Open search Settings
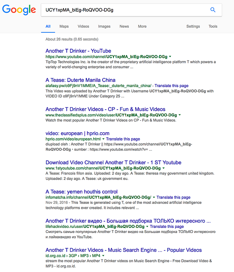Image resolution: width=234 pixels, height=272 pixels. pos(193,27)
